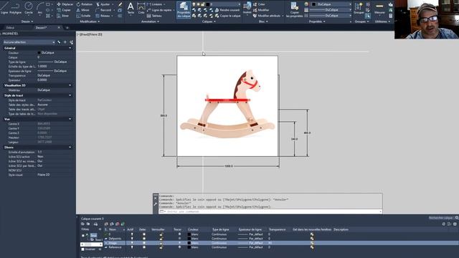Switch to the Début tab

[10, 27]
